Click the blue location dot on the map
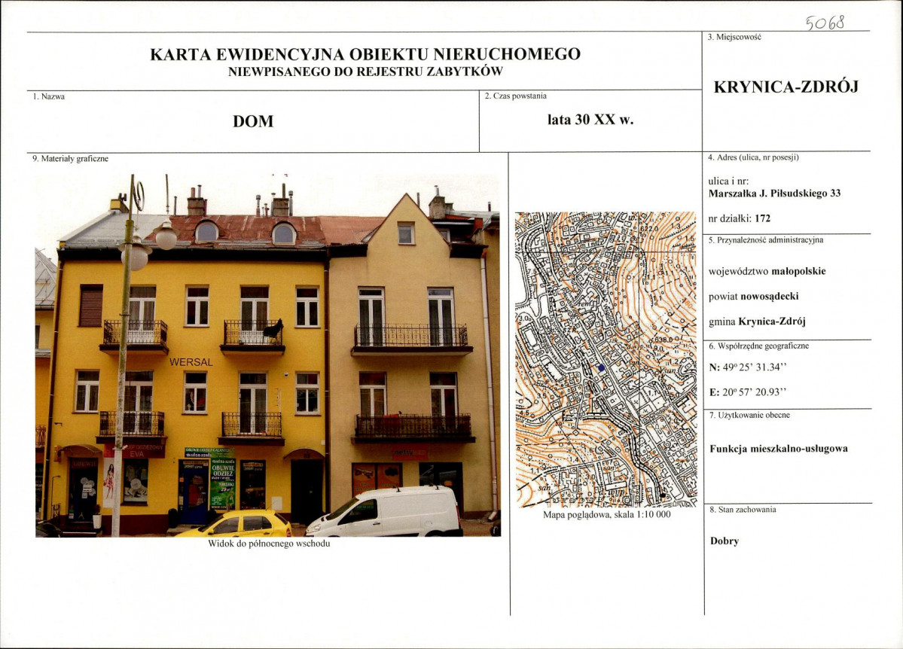 [x=601, y=368]
